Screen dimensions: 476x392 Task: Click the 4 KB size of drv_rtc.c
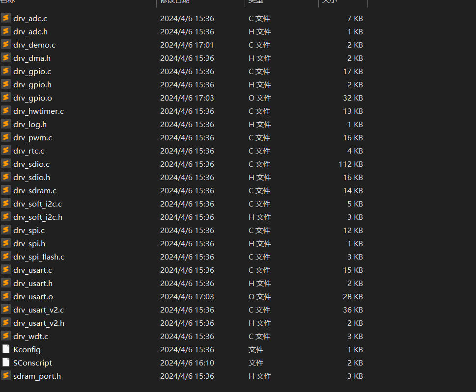(355, 151)
